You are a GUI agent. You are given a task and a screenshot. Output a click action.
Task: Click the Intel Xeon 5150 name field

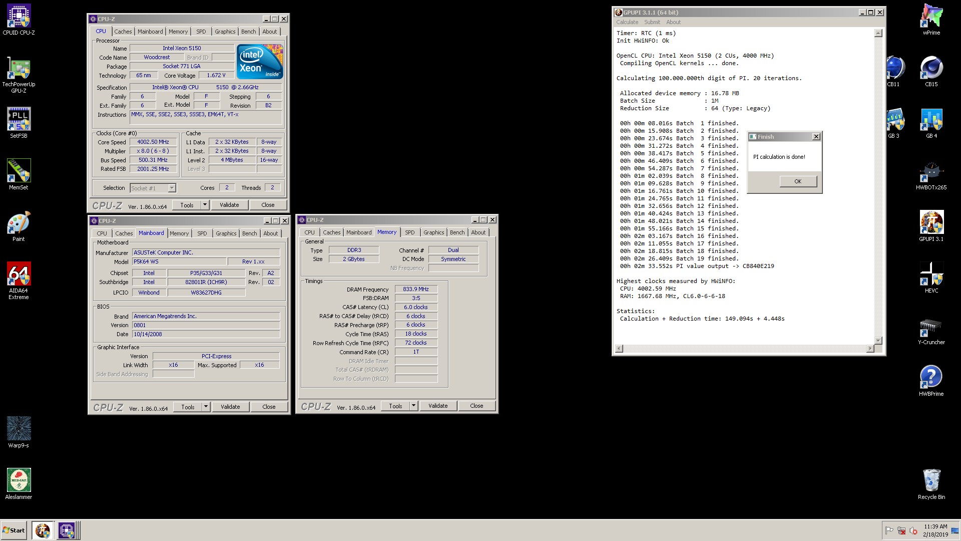pos(182,48)
